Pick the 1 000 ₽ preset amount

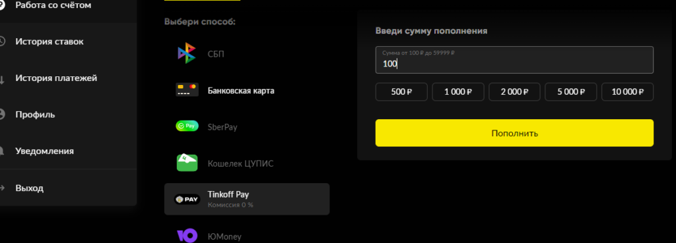click(x=458, y=92)
